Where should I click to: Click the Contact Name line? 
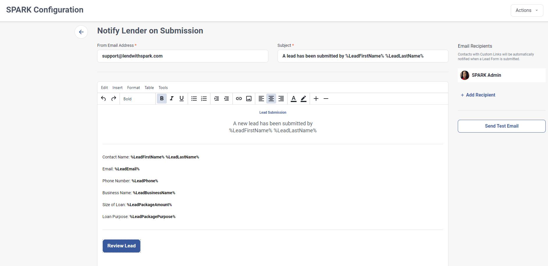tap(151, 157)
